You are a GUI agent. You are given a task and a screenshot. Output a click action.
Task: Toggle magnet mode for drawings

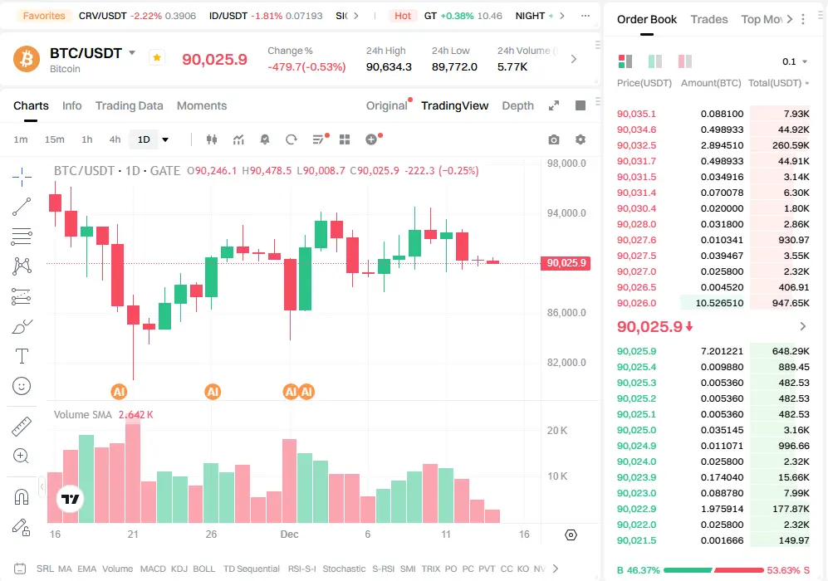click(22, 497)
